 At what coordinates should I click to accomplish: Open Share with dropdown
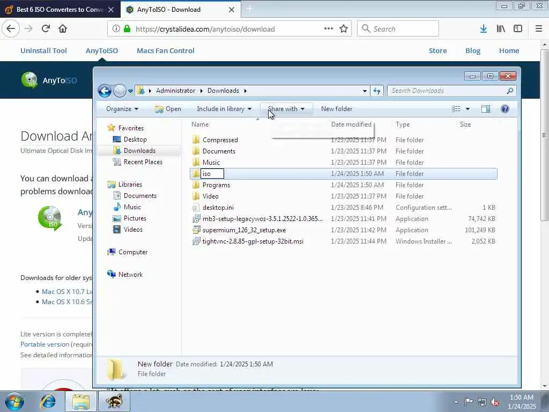pyautogui.click(x=286, y=109)
